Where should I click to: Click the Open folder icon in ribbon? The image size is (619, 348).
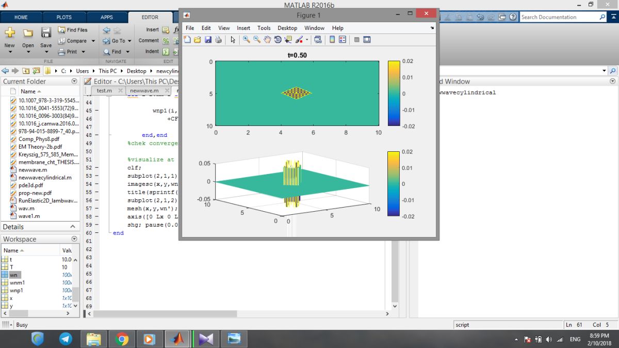(28, 33)
